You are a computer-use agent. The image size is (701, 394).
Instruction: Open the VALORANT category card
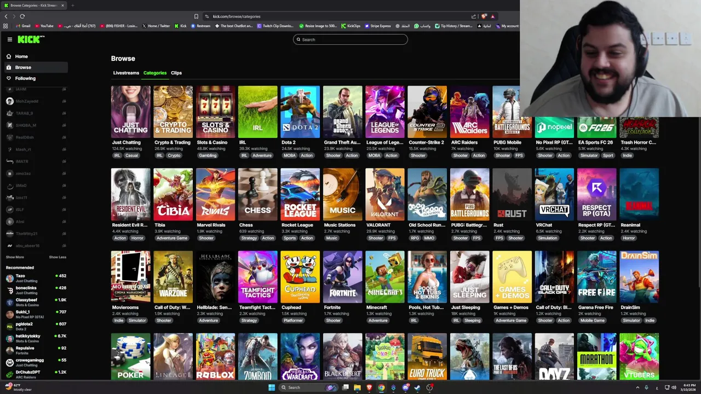[385, 194]
